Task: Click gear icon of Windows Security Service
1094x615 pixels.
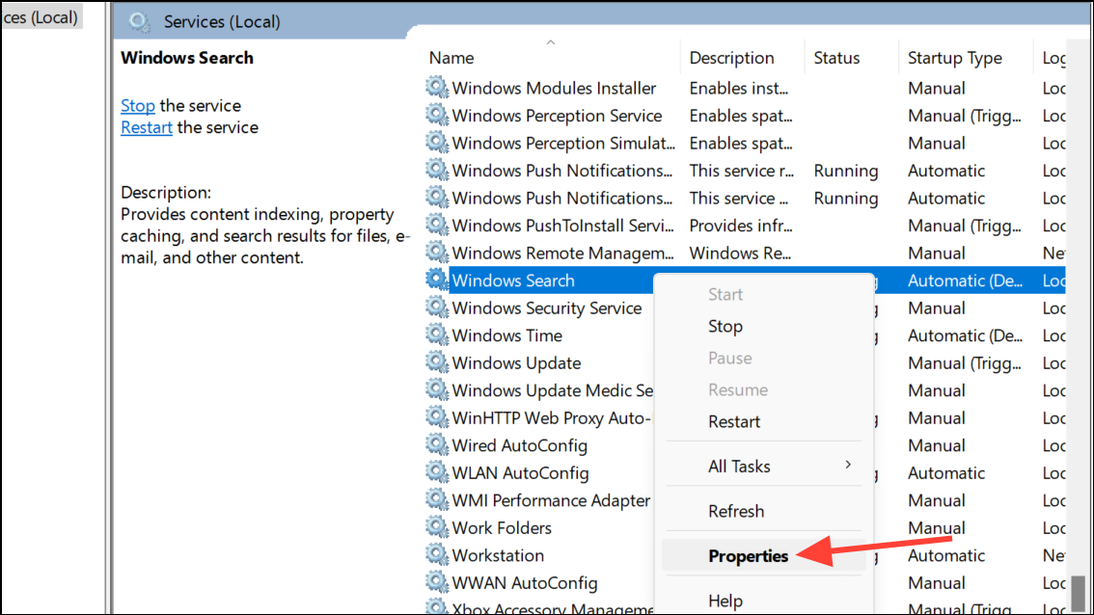Action: pos(437,307)
